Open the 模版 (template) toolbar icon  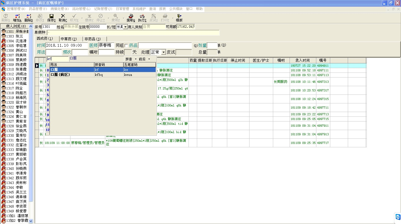(179, 18)
